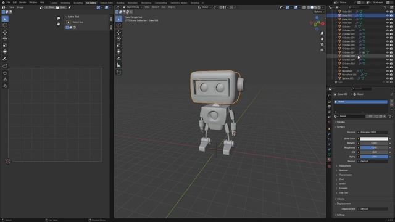The image size is (395, 222).
Task: Open the Displacement Default dropdown
Action: pyautogui.click(x=373, y=209)
